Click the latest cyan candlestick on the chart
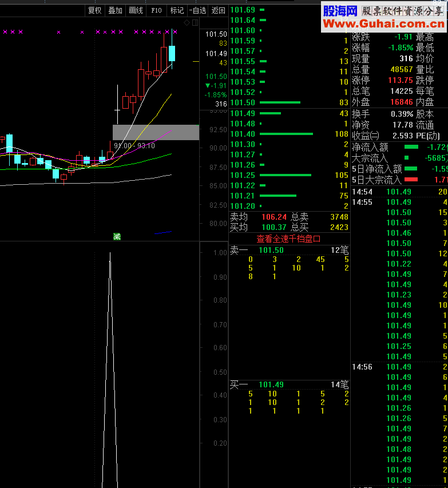 (172, 53)
